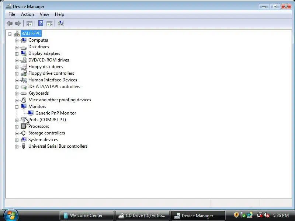Select the Generic PnP Monitor label
295x221 pixels.
tap(56, 113)
